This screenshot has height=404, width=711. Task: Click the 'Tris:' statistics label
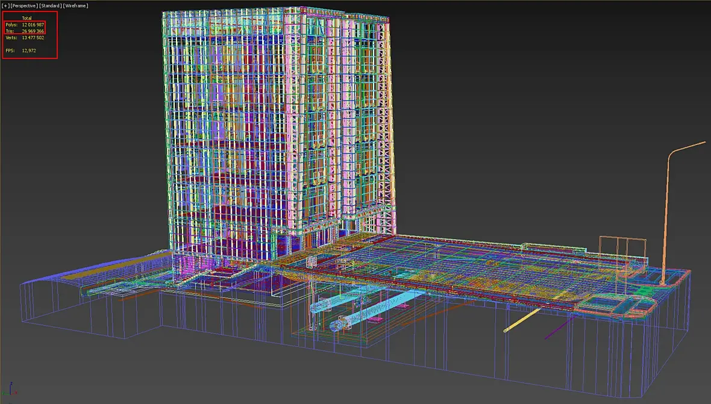tap(10, 31)
